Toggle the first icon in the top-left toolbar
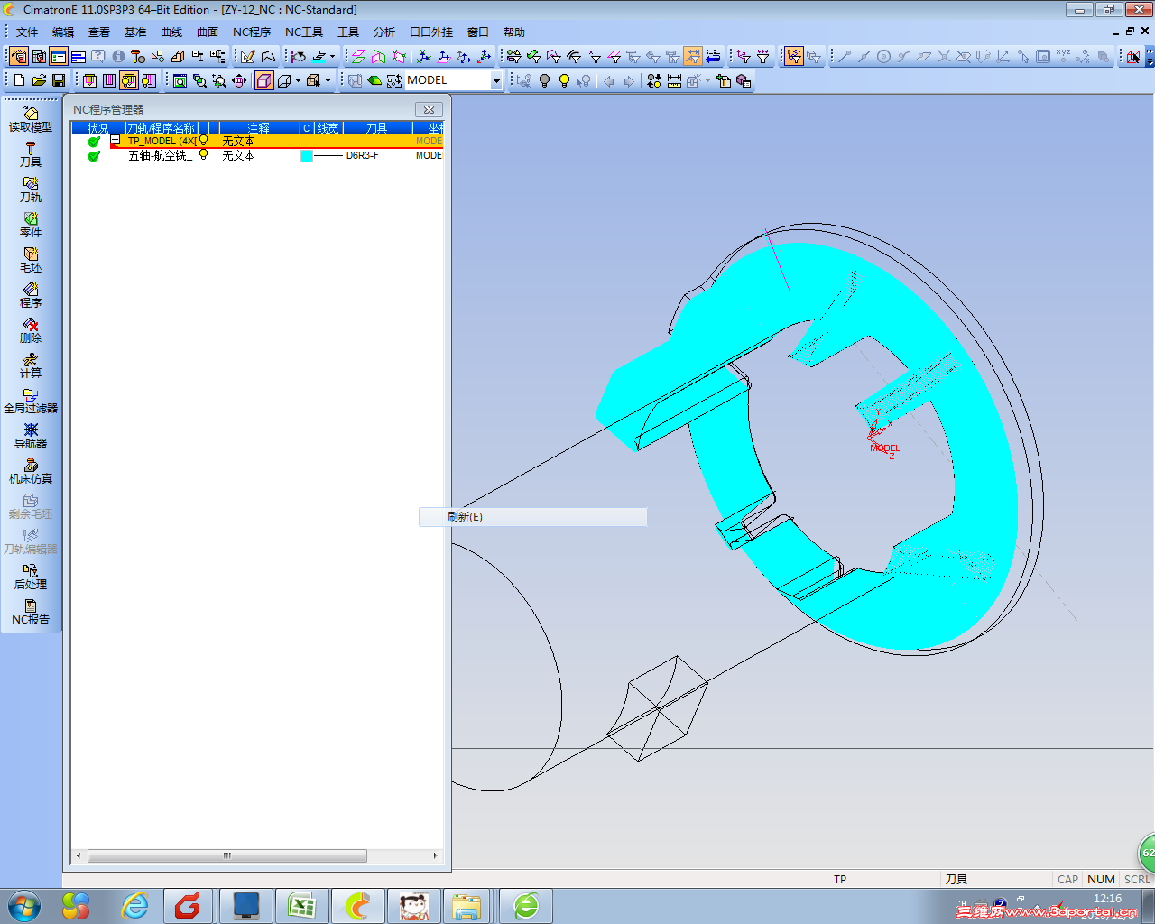 tap(19, 56)
